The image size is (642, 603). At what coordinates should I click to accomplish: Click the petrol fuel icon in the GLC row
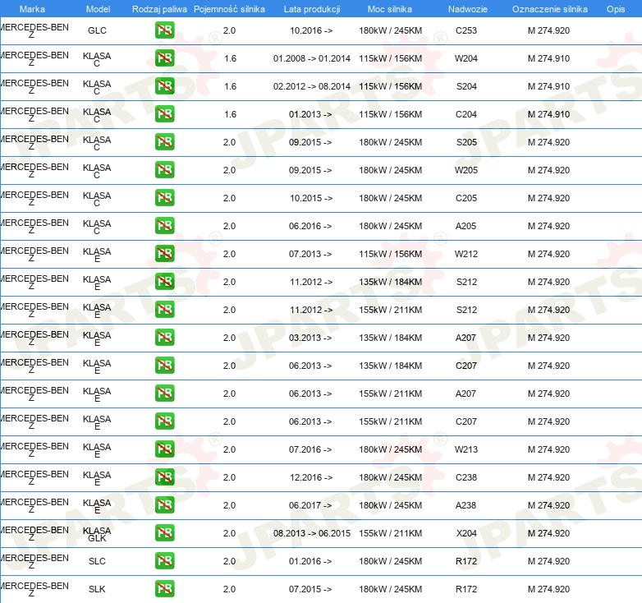tap(164, 31)
